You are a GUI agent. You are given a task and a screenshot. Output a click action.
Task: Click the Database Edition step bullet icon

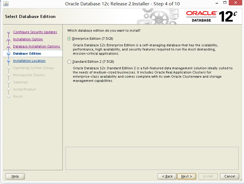(9, 53)
